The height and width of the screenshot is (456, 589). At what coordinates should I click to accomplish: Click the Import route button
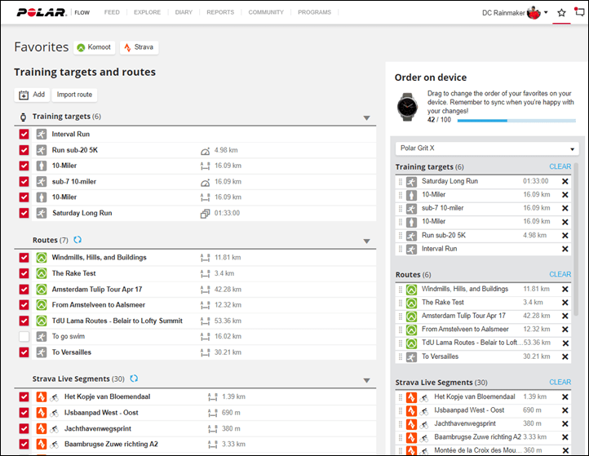click(x=74, y=95)
